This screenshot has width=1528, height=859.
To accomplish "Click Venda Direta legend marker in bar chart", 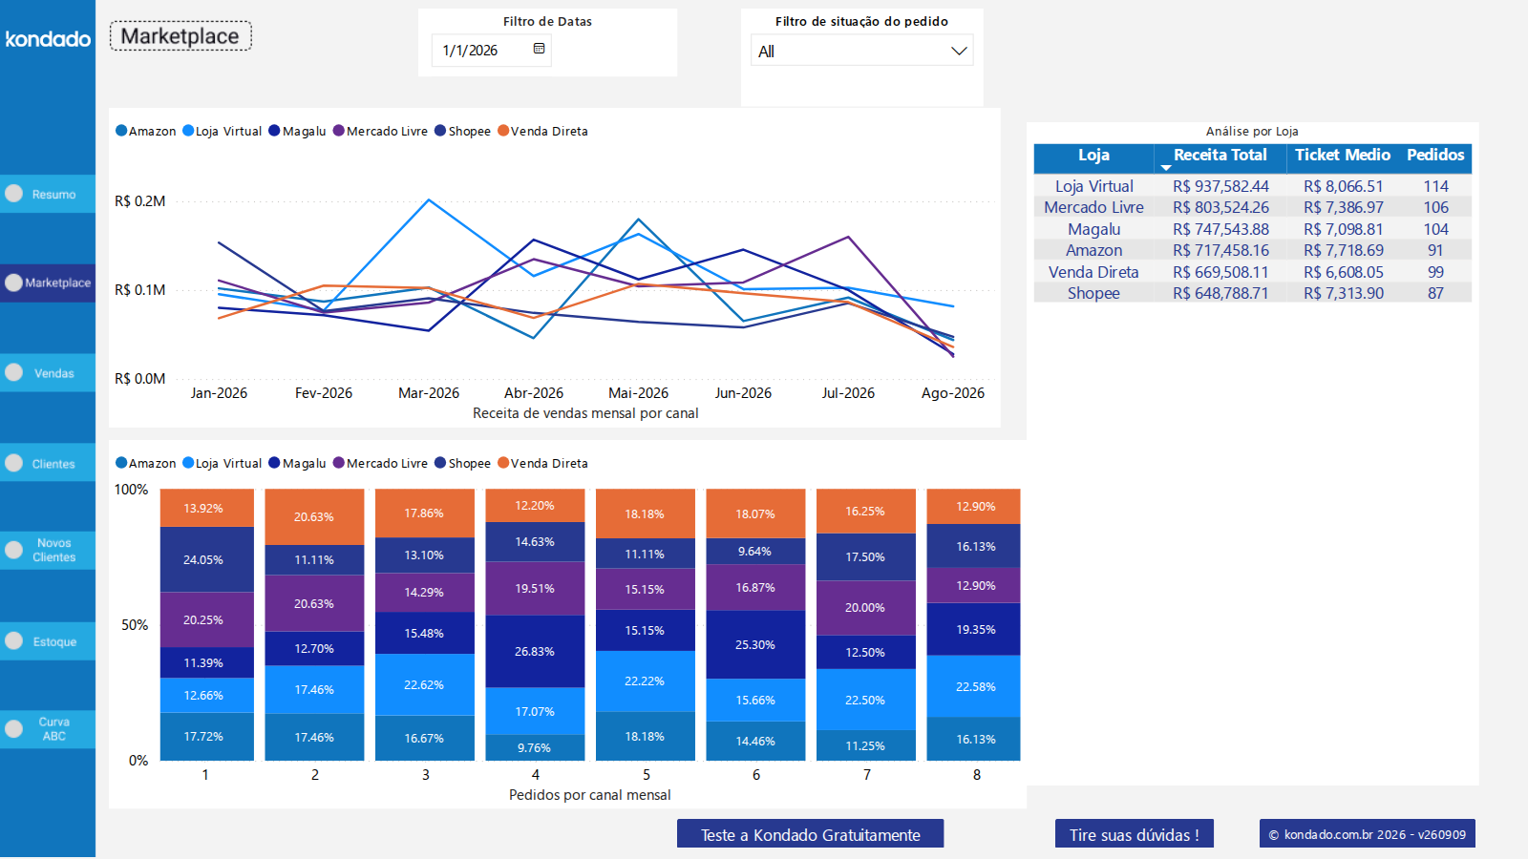I will pyautogui.click(x=503, y=463).
